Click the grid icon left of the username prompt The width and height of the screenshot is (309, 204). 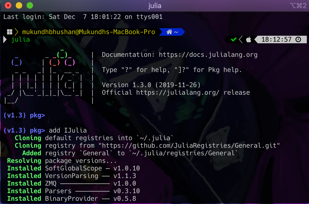(x=9, y=32)
